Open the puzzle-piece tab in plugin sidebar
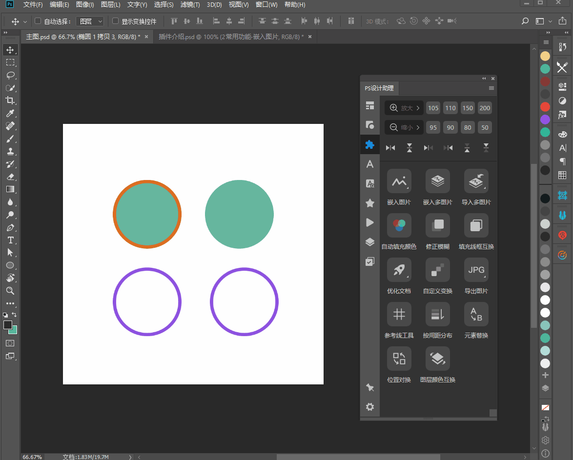The width and height of the screenshot is (573, 460). (370, 144)
